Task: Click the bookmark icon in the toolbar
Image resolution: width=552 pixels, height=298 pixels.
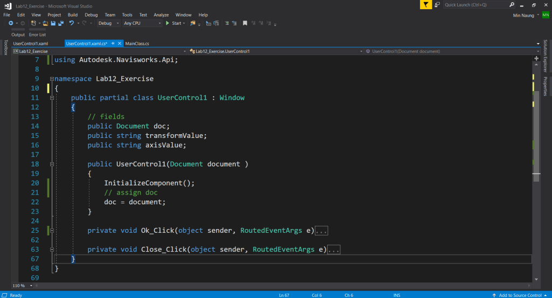Action: pos(245,24)
